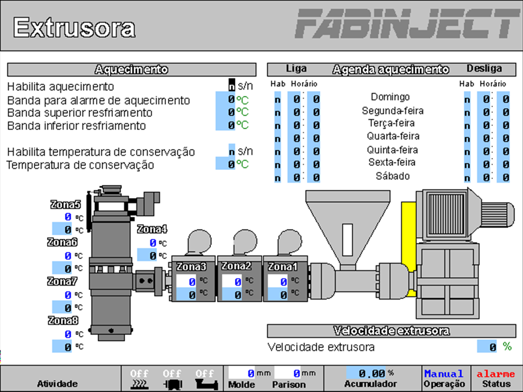Select the extruder hopper graphic

click(x=347, y=214)
